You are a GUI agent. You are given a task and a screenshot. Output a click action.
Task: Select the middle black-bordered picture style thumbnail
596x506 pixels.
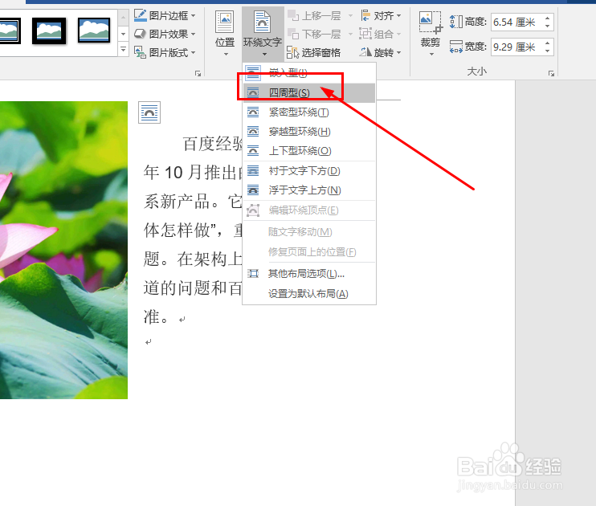[x=49, y=31]
